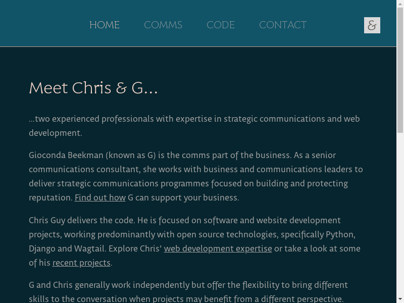Visit the "recent projects" link
This screenshot has height=303, width=404.
point(81,263)
